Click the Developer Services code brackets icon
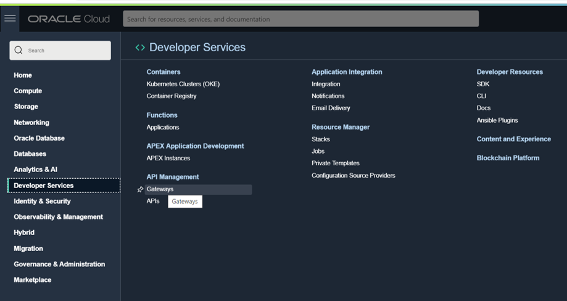This screenshot has width=567, height=301. coord(140,47)
